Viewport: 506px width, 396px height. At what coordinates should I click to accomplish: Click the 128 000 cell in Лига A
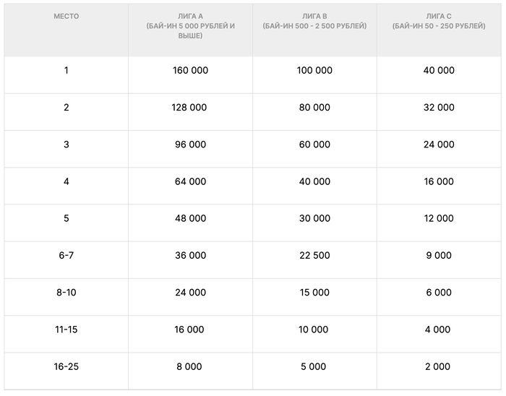(x=190, y=108)
